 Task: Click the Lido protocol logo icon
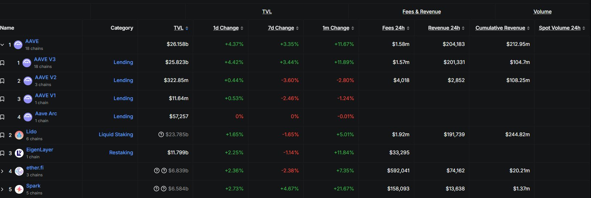click(19, 135)
